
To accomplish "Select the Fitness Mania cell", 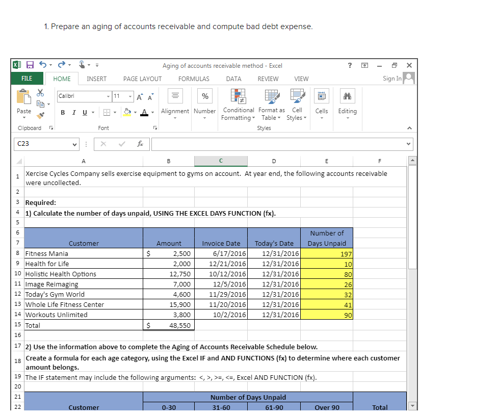I will [84, 253].
